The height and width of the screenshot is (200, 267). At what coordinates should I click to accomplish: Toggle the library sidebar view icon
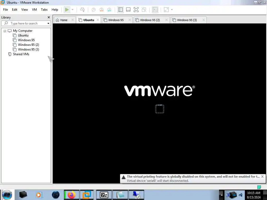tap(120, 10)
